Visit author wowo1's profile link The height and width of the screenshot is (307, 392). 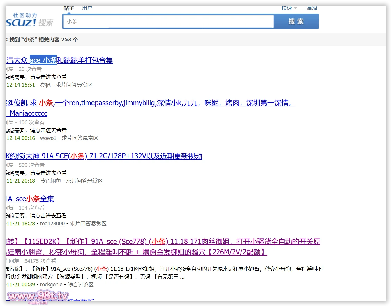pos(48,138)
